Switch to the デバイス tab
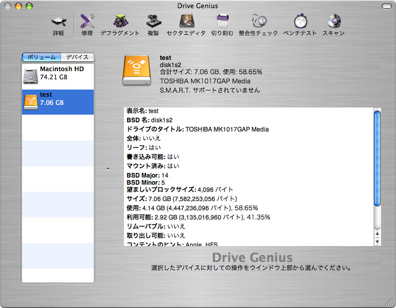 [77, 57]
